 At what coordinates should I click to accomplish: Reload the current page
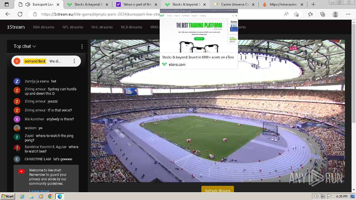[20, 14]
